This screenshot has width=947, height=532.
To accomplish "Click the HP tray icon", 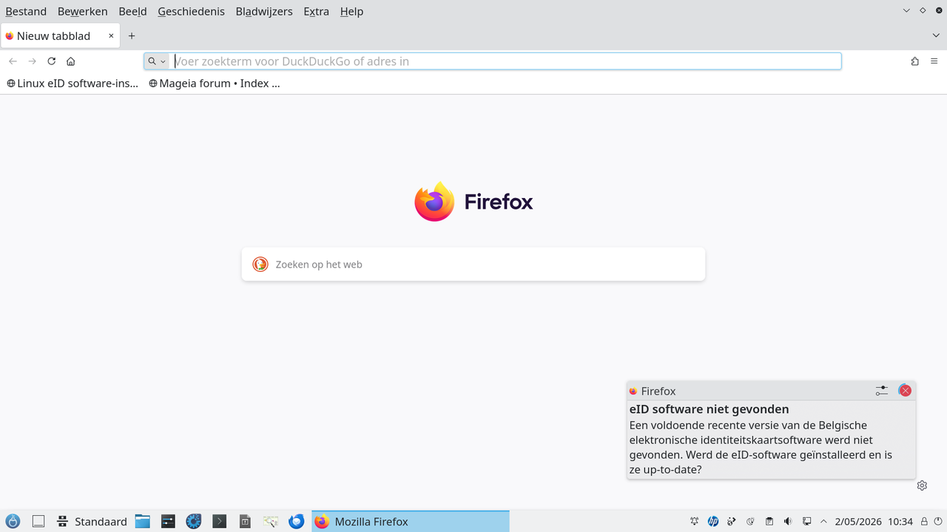I will point(713,522).
